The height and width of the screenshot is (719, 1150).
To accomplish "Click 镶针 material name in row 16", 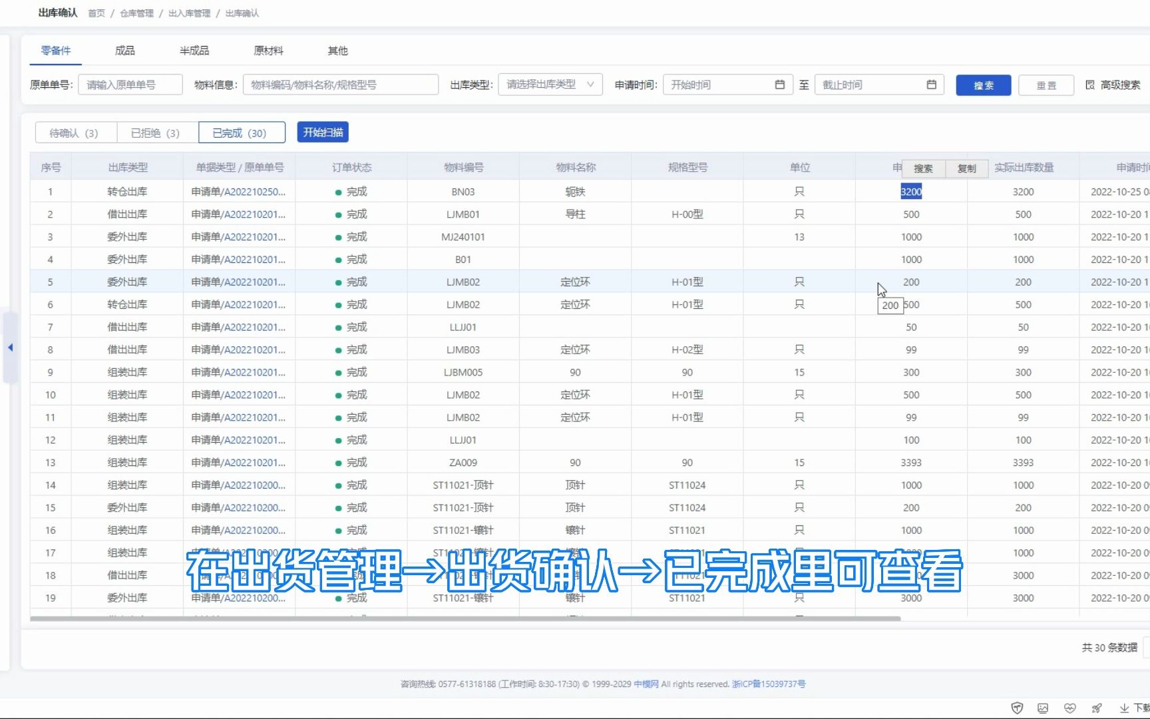I will tap(575, 531).
